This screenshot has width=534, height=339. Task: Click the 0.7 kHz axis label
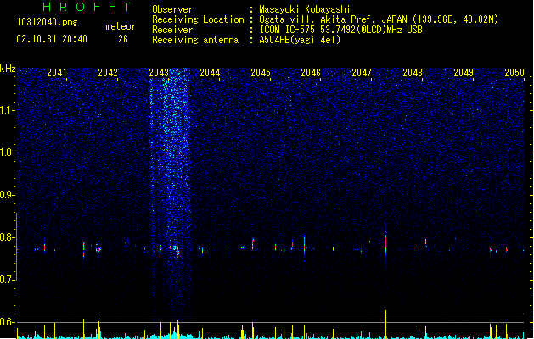tap(8, 280)
